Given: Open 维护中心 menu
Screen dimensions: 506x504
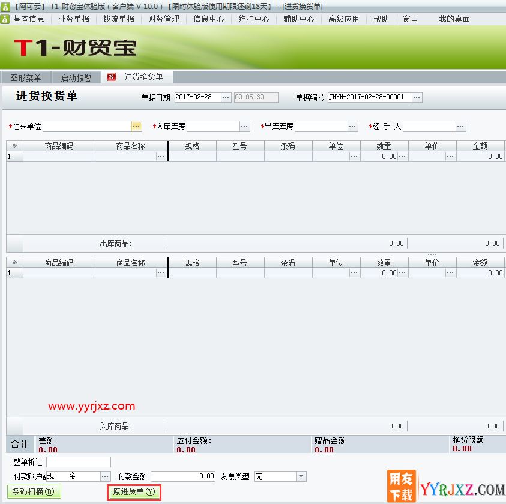Looking at the screenshot, I should (254, 19).
